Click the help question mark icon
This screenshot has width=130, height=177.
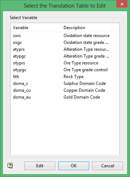10,166
